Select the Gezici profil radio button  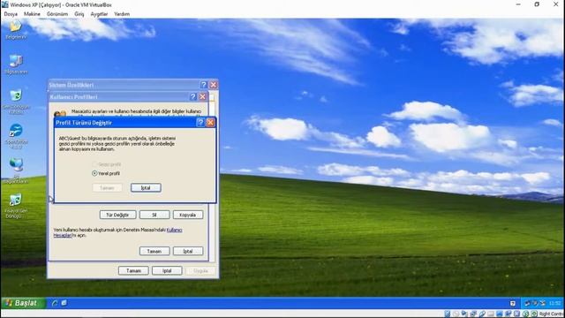[94, 164]
